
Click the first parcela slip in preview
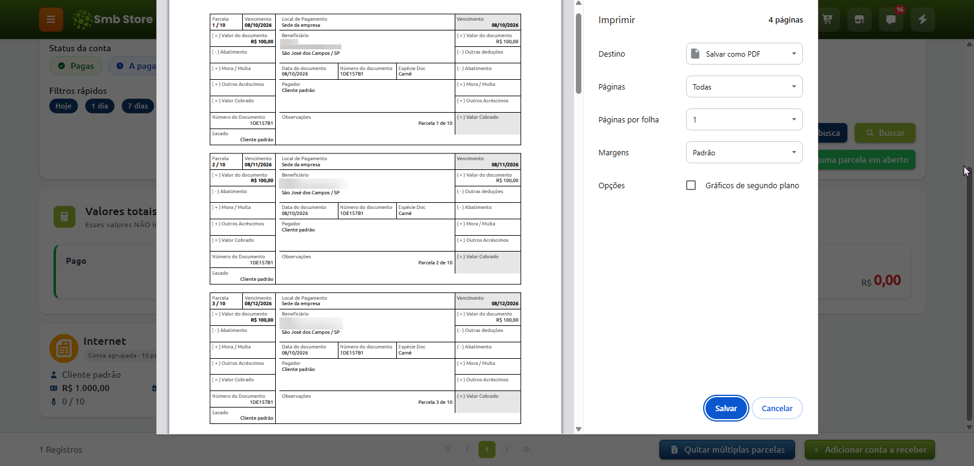point(365,79)
